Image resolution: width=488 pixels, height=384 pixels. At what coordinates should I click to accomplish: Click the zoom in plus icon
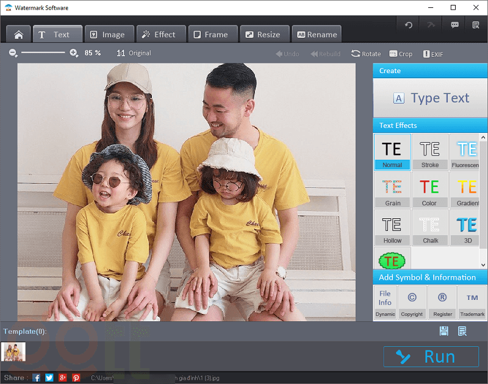click(x=74, y=53)
